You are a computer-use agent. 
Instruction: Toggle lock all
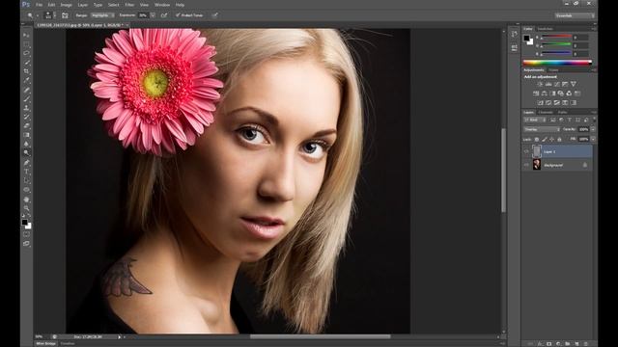(x=559, y=139)
